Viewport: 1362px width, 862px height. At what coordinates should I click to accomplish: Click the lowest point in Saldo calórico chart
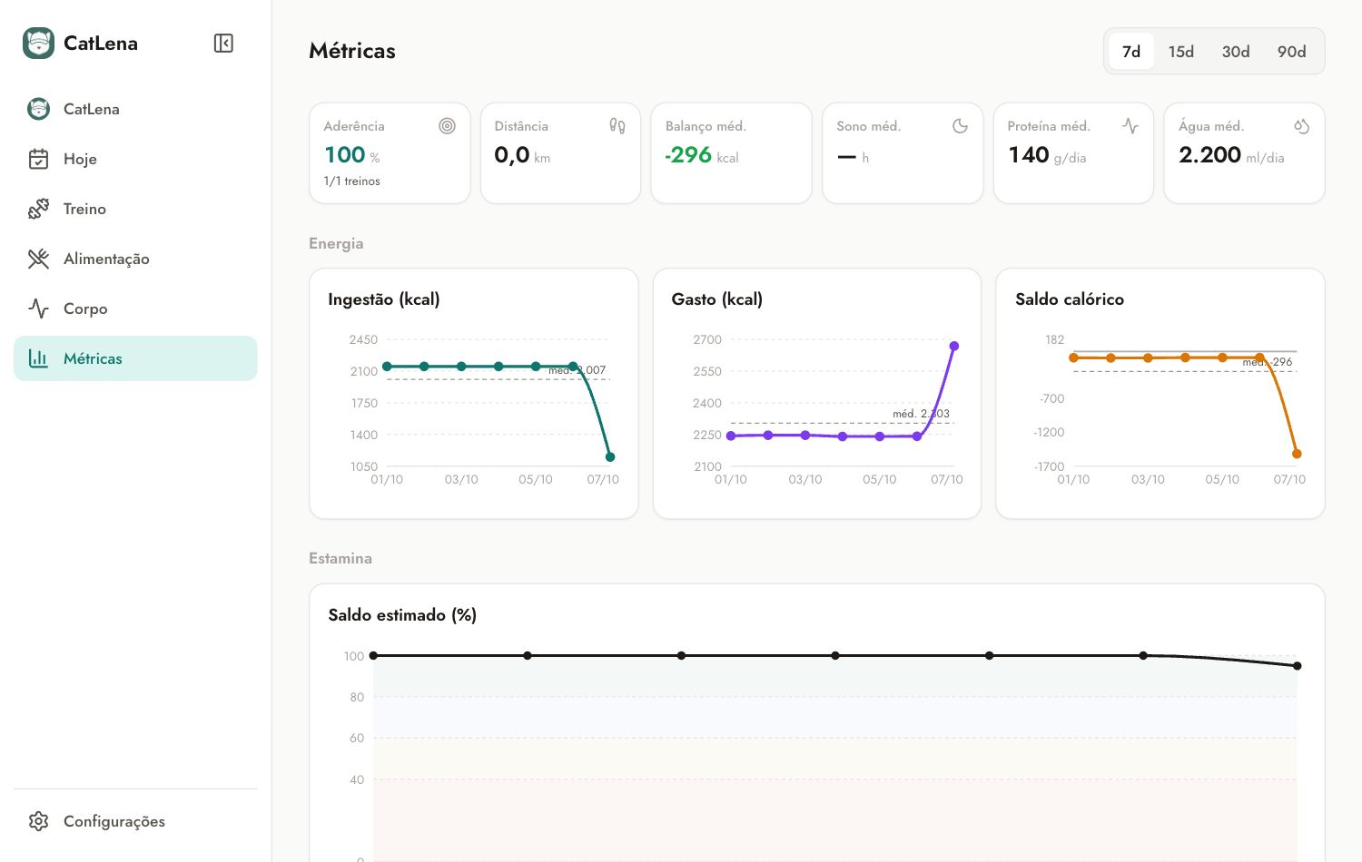point(1297,454)
